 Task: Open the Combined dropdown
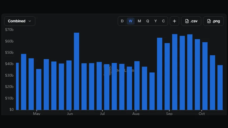(20, 21)
